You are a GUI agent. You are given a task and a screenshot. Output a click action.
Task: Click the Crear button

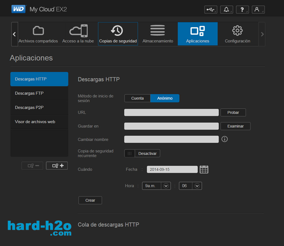click(x=90, y=200)
